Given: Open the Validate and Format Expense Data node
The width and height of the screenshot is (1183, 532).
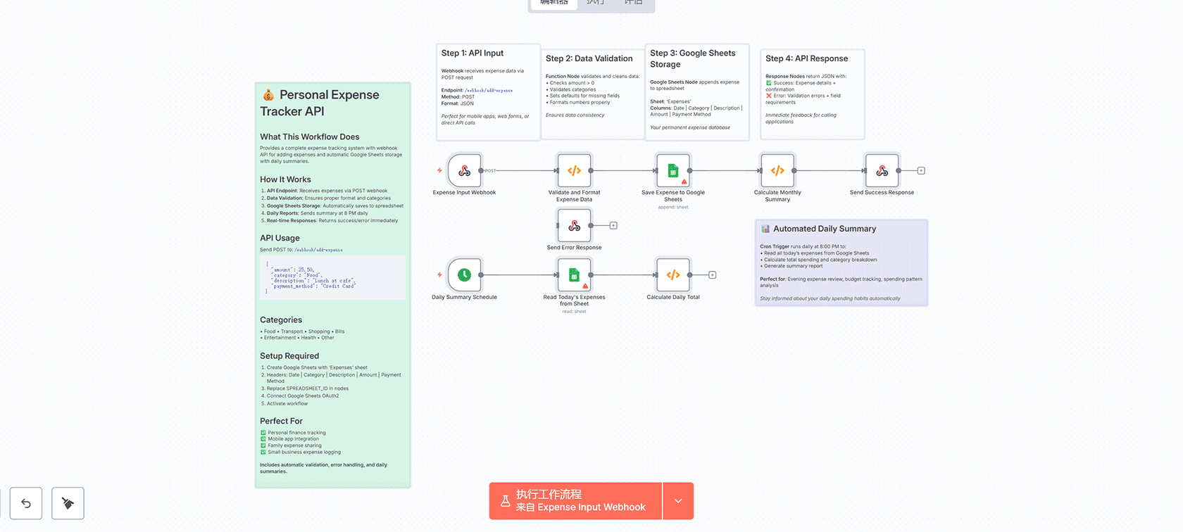Looking at the screenshot, I should coord(574,171).
